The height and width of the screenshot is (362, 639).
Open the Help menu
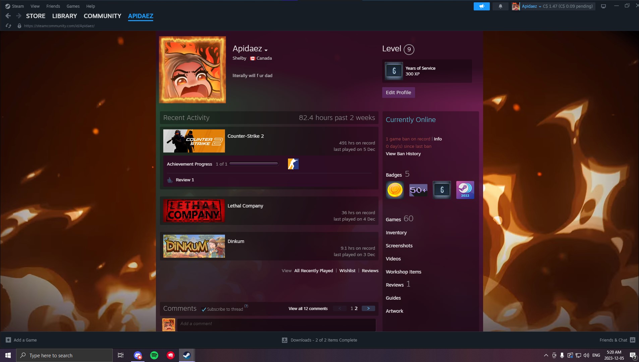pos(91,6)
